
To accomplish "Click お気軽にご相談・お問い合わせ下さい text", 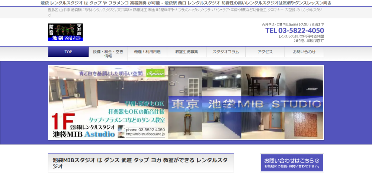I will point(292,167).
